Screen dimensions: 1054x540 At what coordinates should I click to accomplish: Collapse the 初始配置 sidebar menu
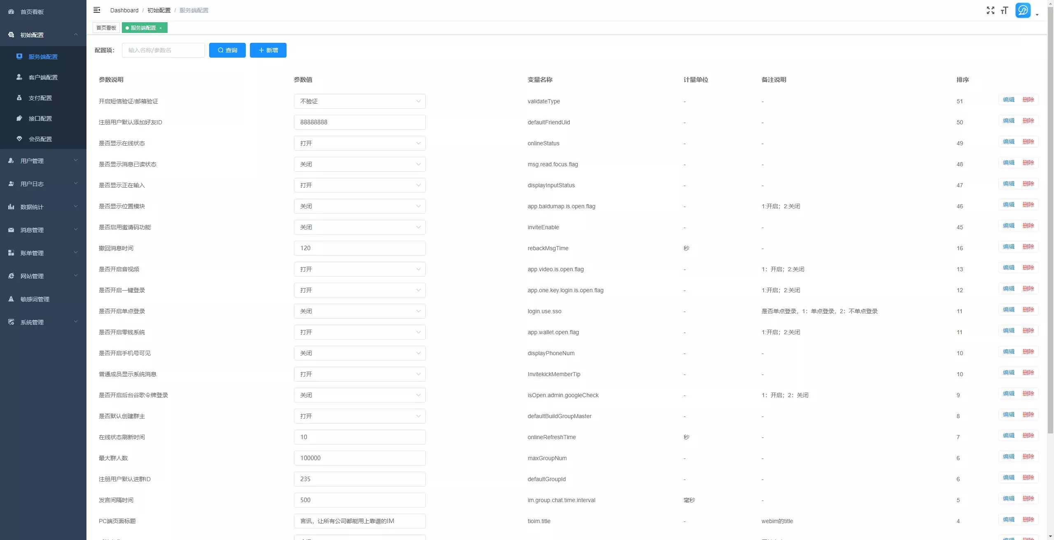(x=43, y=35)
